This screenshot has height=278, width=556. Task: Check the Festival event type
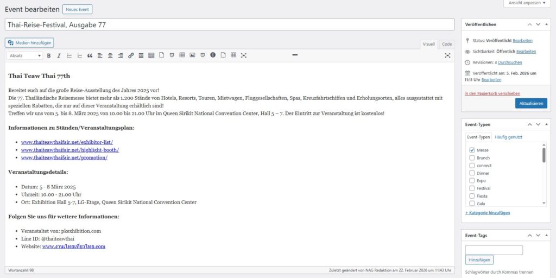[x=472, y=188]
